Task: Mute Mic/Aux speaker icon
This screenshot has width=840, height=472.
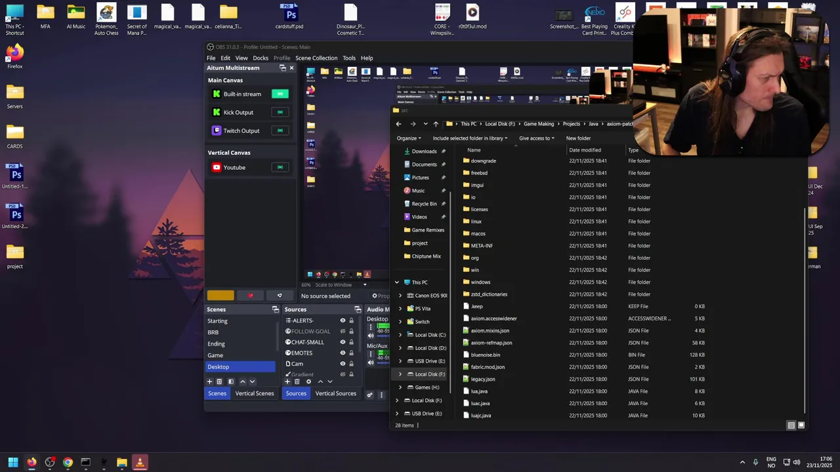Action: tap(371, 363)
